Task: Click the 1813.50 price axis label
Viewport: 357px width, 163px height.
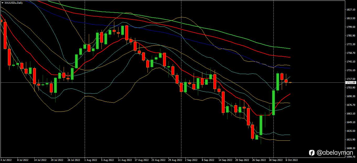Action: coord(350,18)
